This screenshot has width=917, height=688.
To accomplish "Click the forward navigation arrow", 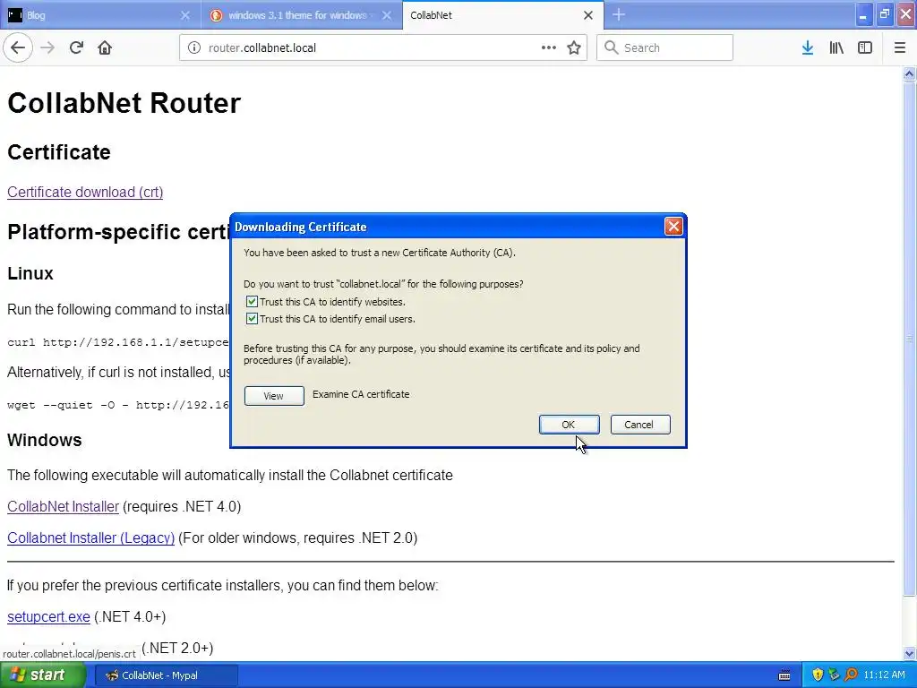I will (x=47, y=47).
